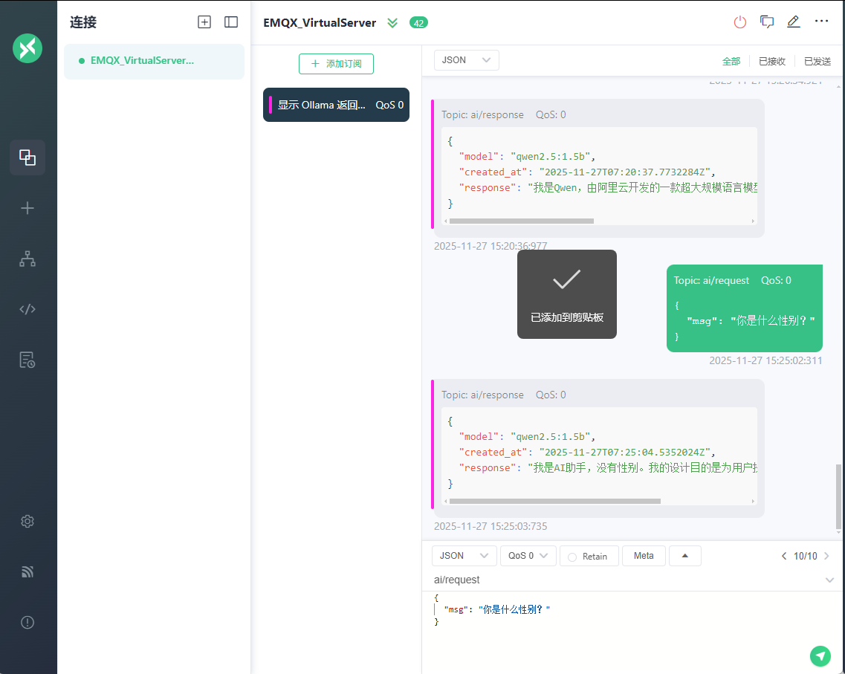845x674 pixels.
Task: Open the Log page icon
Action: 27,360
